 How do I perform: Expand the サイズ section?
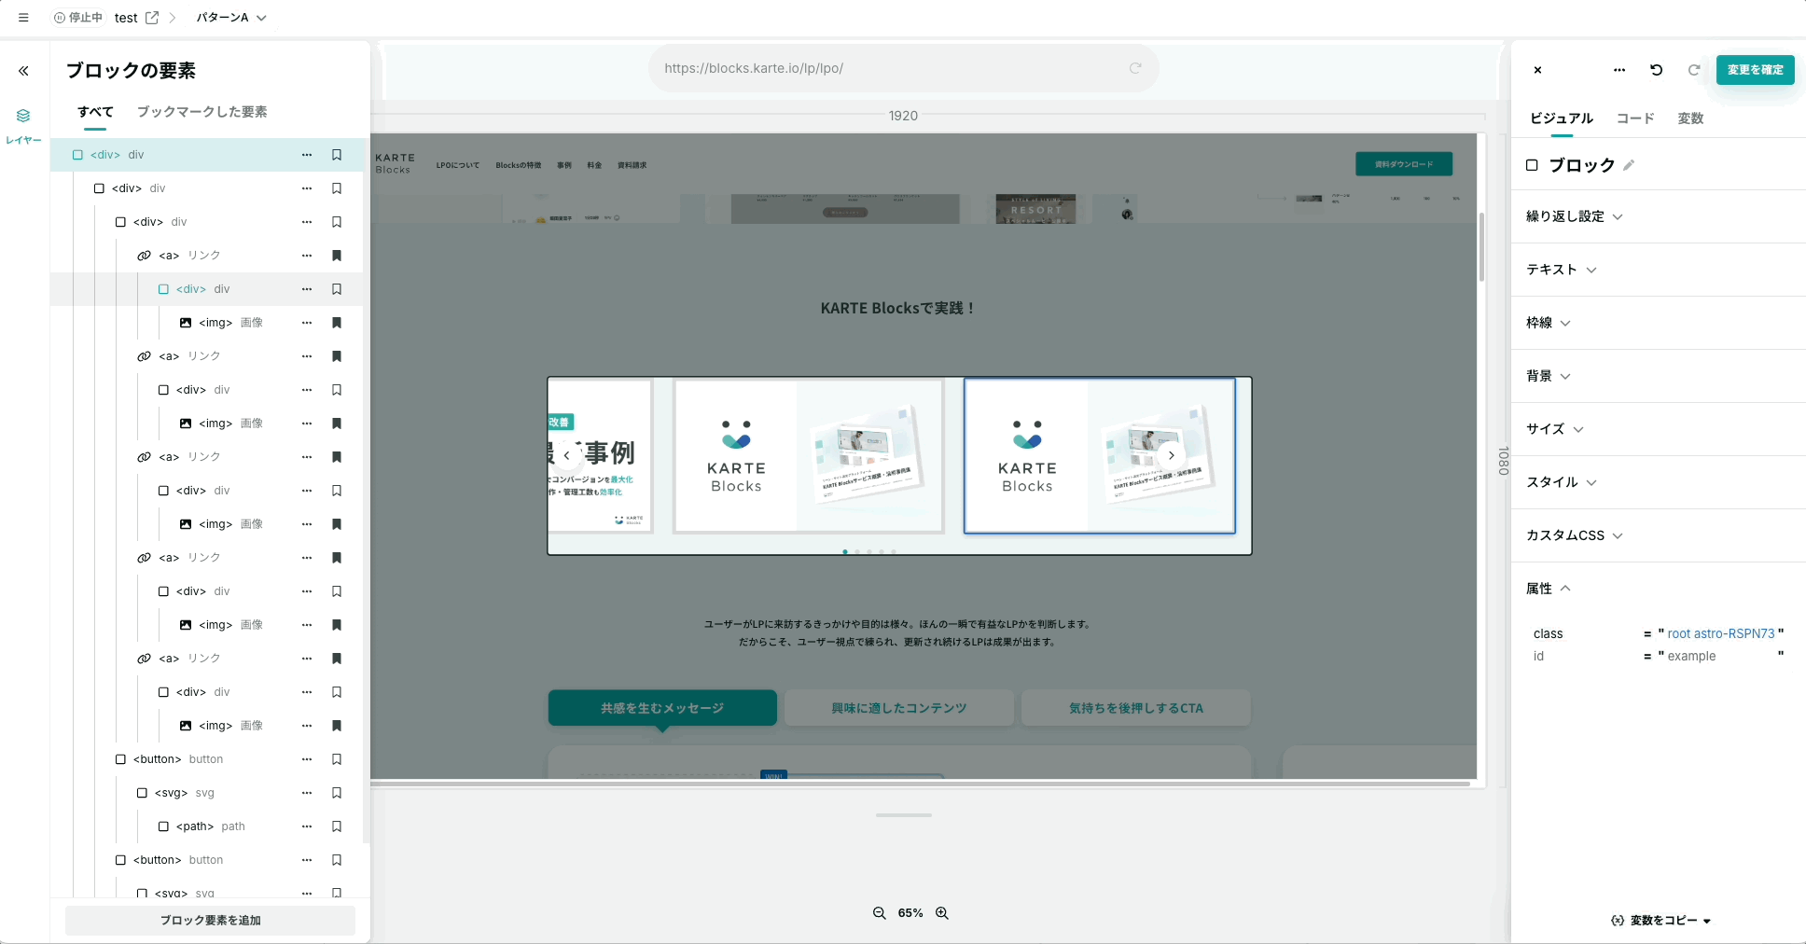[1555, 429]
